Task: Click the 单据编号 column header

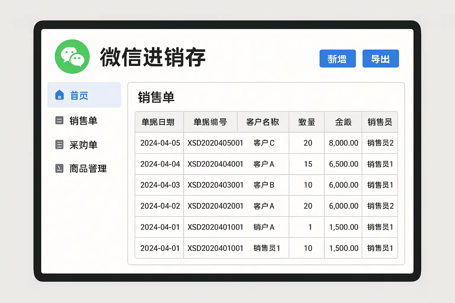Action: [x=210, y=122]
